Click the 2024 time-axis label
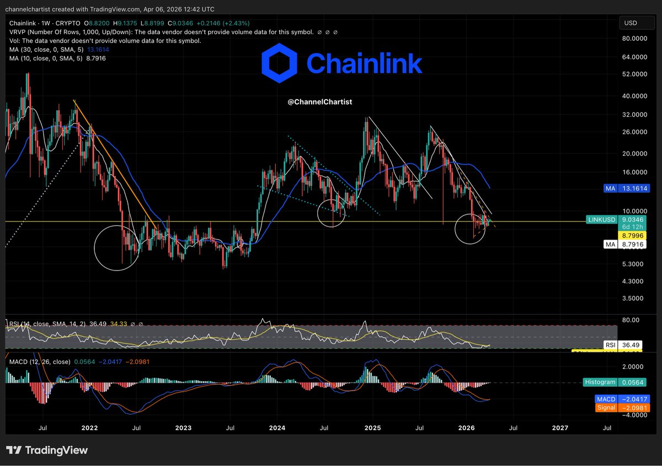 click(277, 427)
